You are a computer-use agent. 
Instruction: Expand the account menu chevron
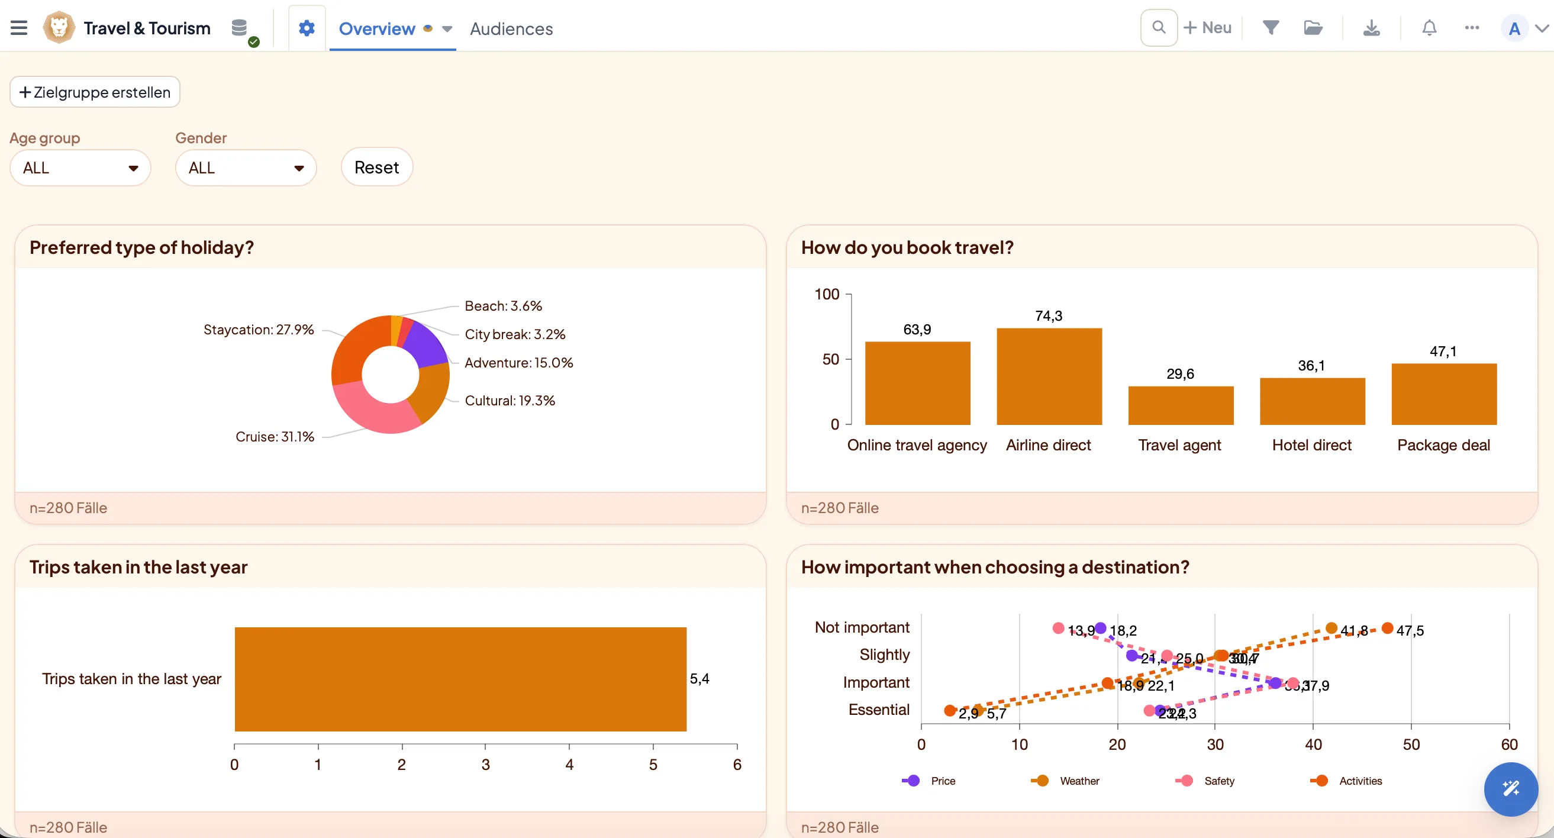[x=1542, y=28]
